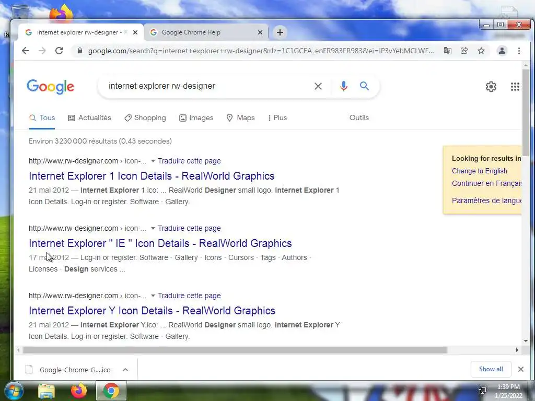The width and height of the screenshot is (535, 401).
Task: Open the Windows Start menu orb
Action: (14, 391)
